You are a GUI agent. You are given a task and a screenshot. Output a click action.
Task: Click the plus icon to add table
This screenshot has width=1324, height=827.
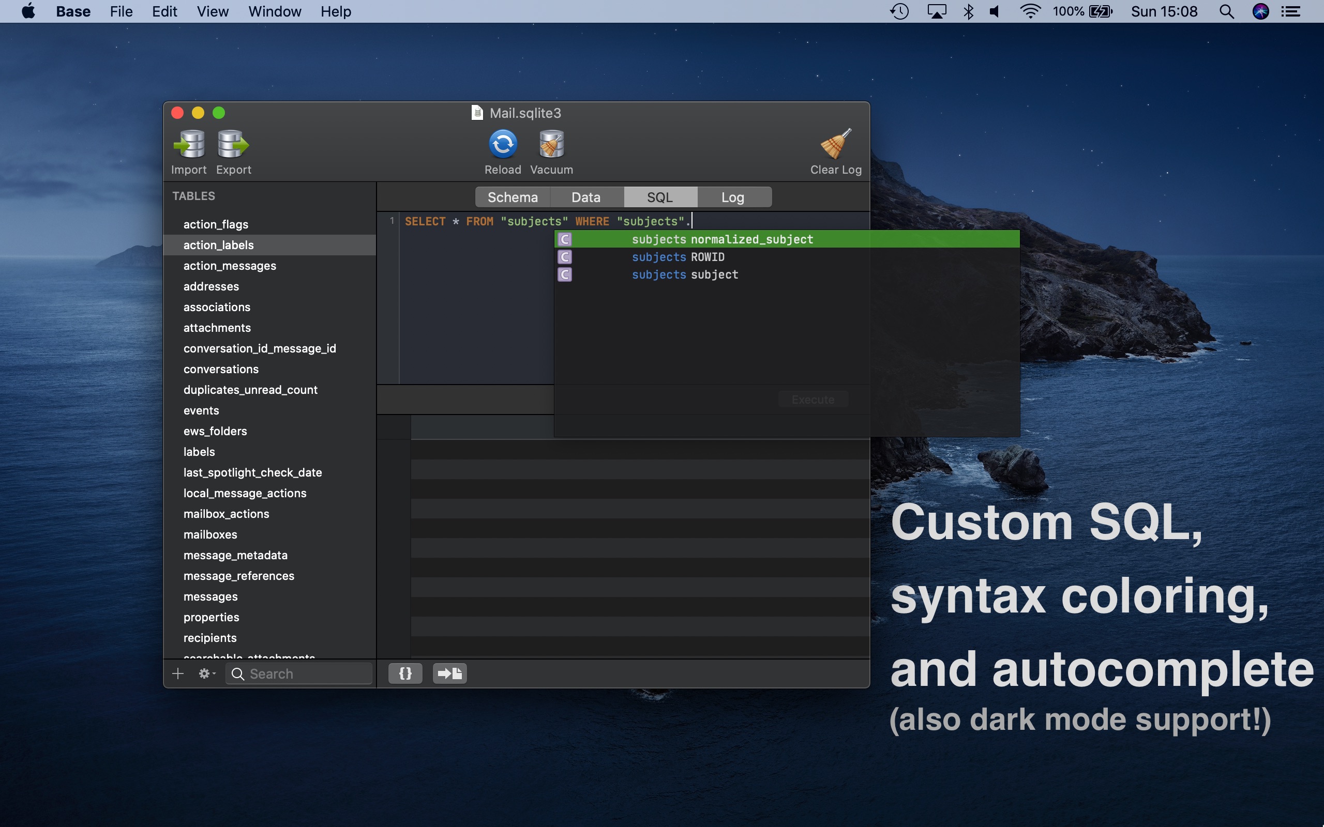pyautogui.click(x=178, y=673)
